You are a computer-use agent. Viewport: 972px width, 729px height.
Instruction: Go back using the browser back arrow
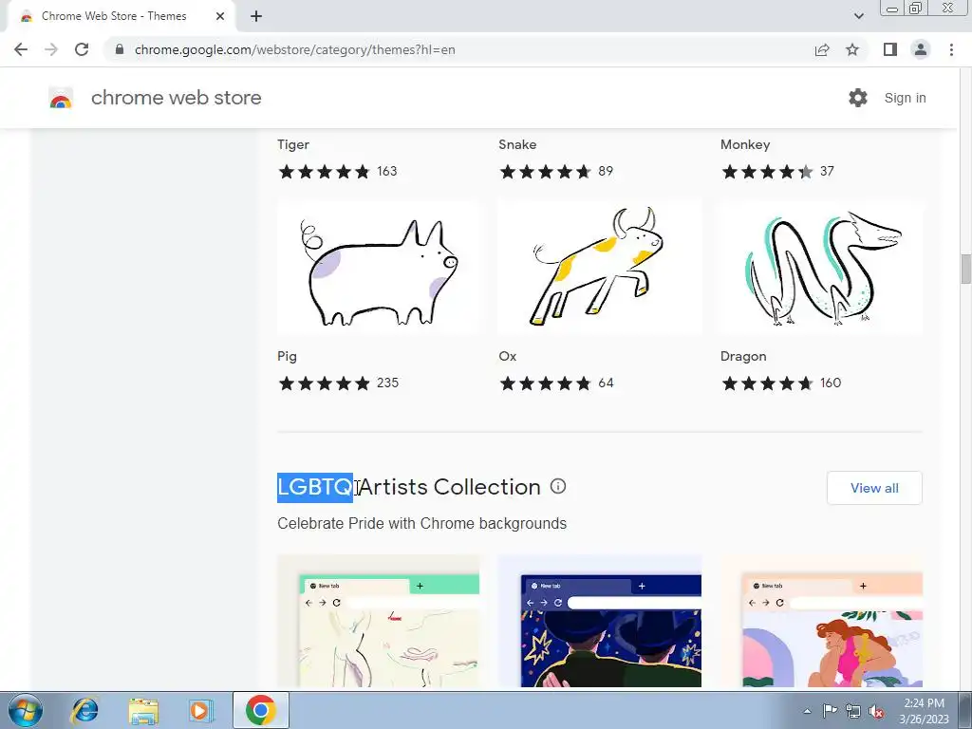pyautogui.click(x=21, y=49)
